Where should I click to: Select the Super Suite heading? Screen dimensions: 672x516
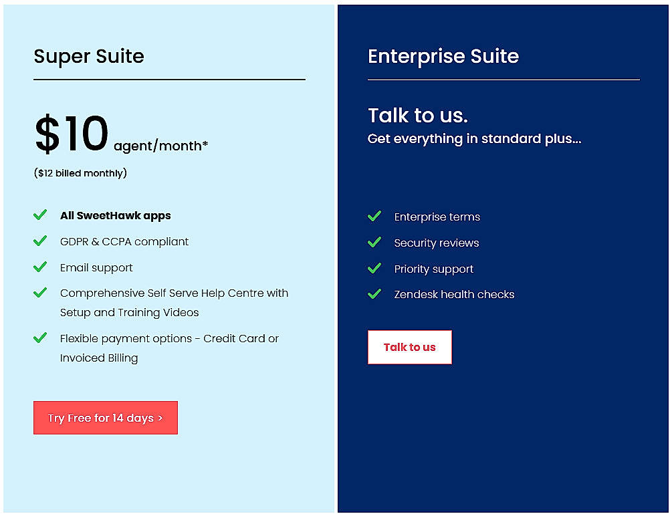pyautogui.click(x=89, y=57)
